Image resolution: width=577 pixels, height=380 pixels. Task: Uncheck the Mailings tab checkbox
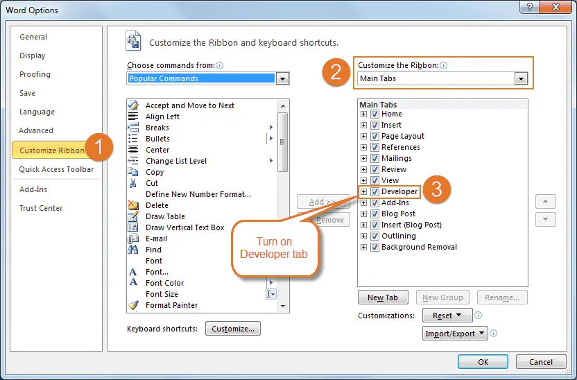pos(374,158)
